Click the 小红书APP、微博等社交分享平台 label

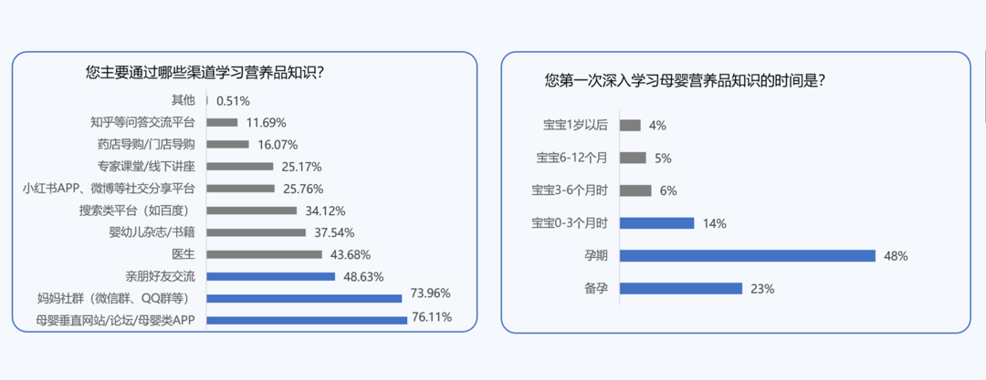109,189
